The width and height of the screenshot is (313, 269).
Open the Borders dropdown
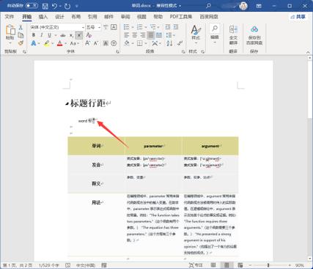coord(146,43)
